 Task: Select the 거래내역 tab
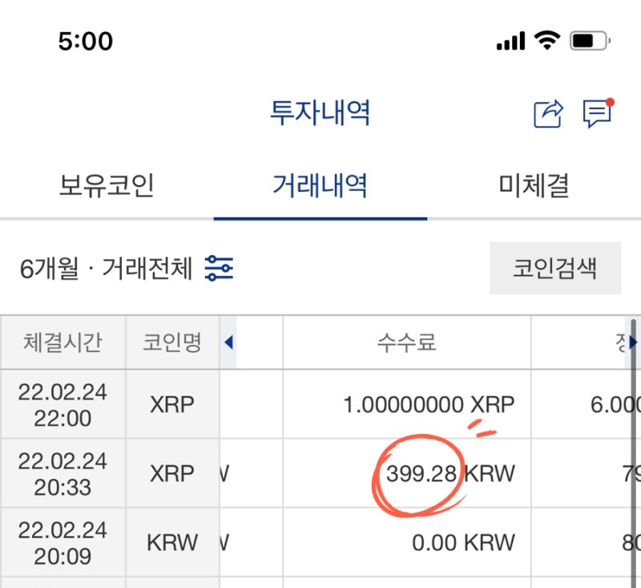(x=320, y=186)
